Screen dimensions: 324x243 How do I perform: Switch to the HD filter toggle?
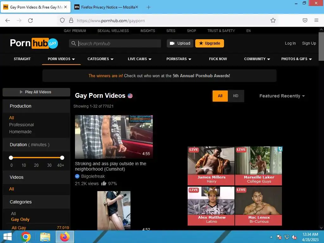(235, 96)
